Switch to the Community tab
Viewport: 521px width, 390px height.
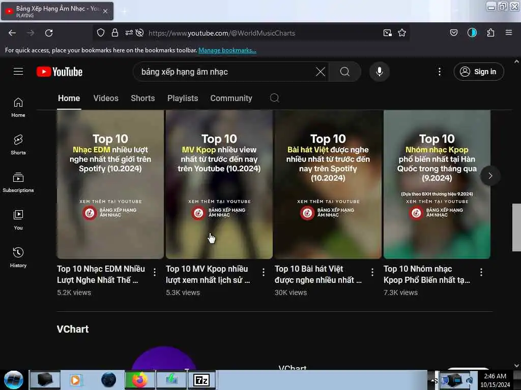coord(231,98)
